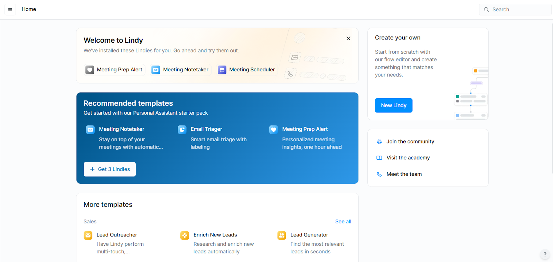Click the page vertical scrollbar
553x262 pixels.
552,98
